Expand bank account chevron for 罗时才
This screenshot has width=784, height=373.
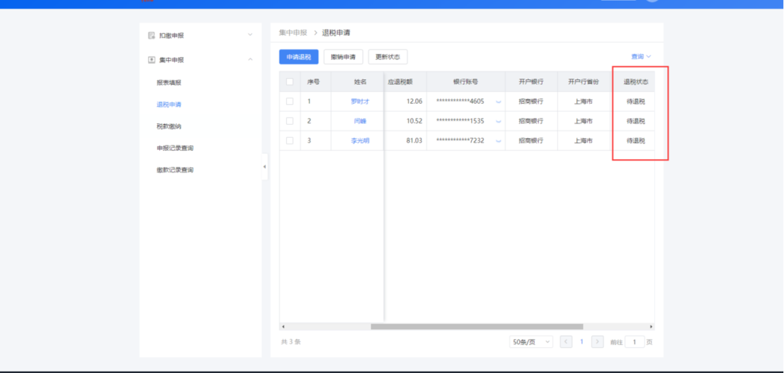coord(498,102)
